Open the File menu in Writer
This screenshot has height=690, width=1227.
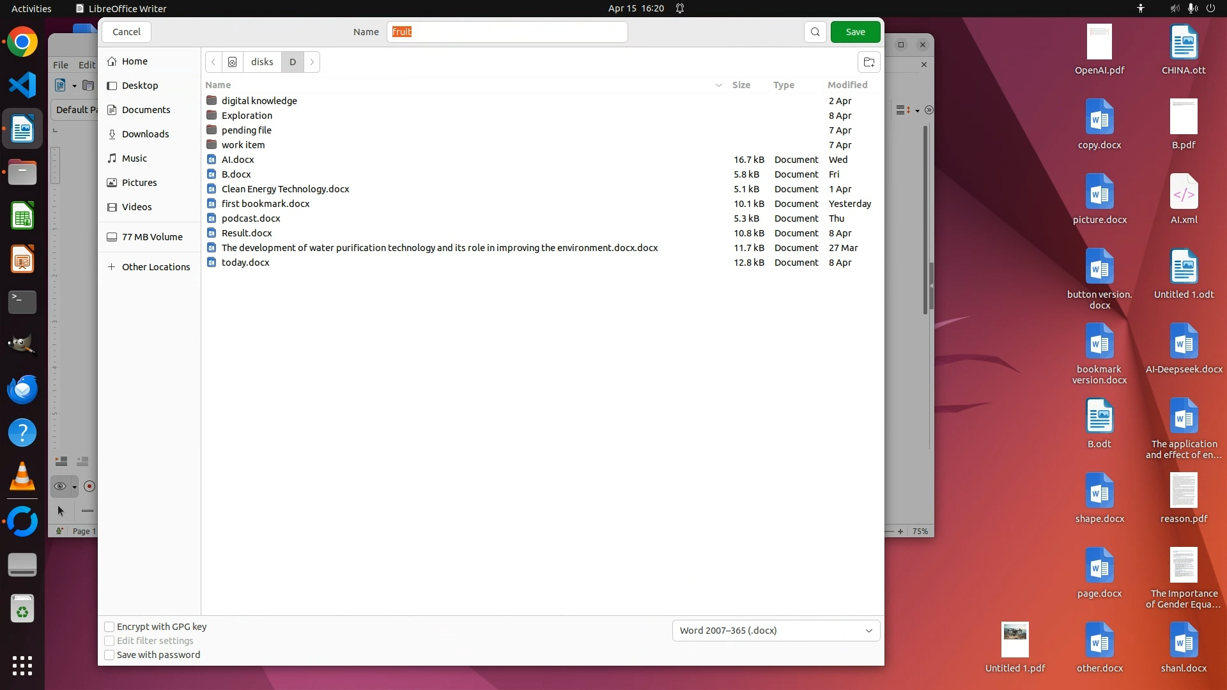61,65
